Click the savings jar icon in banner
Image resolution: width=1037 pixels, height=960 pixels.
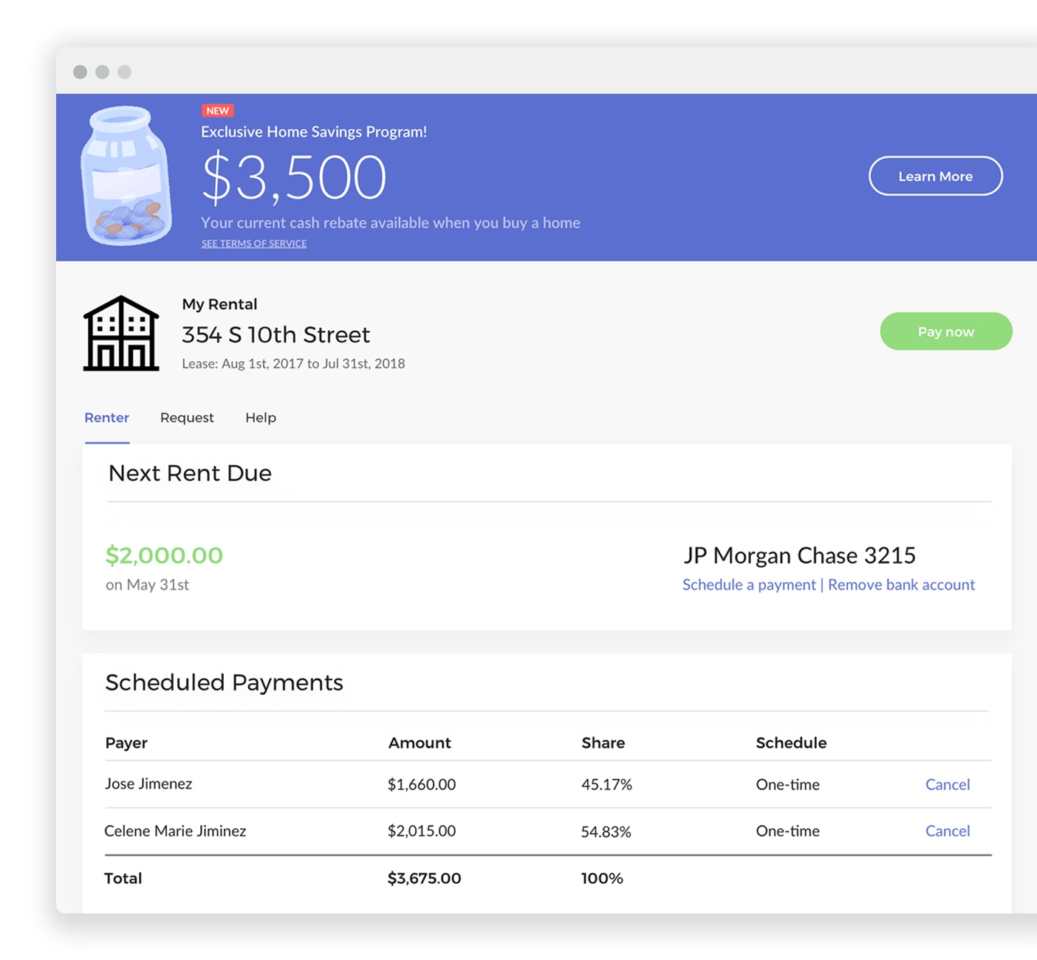pos(127,176)
